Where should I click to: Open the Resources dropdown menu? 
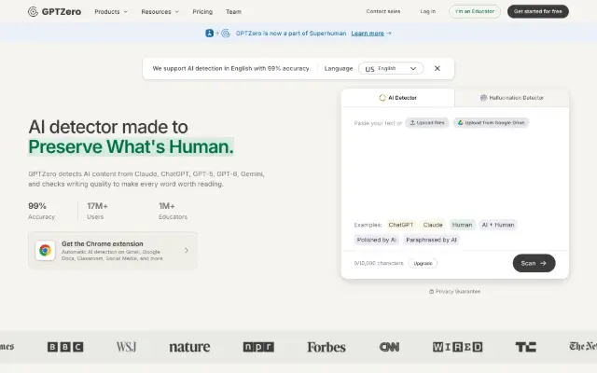tap(160, 12)
